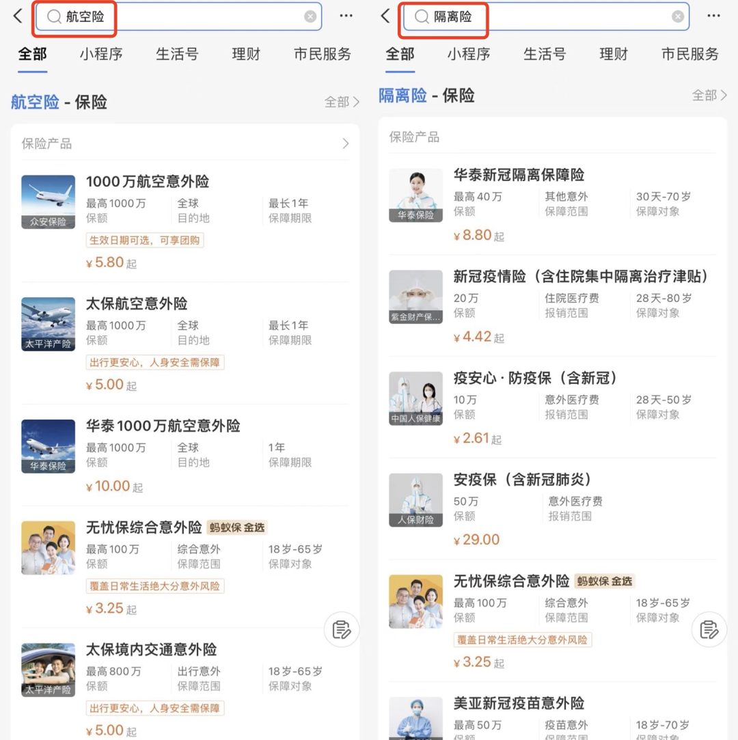Open more options on 航空险 screen
This screenshot has width=738, height=740.
(346, 16)
